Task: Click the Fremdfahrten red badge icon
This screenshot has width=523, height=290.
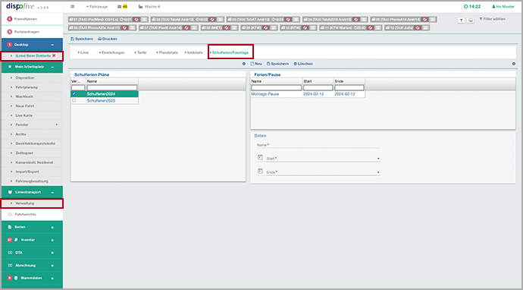Action: [9, 19]
